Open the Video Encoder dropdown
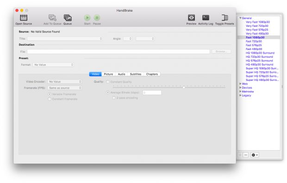This screenshot has width=287, height=183. click(65, 82)
